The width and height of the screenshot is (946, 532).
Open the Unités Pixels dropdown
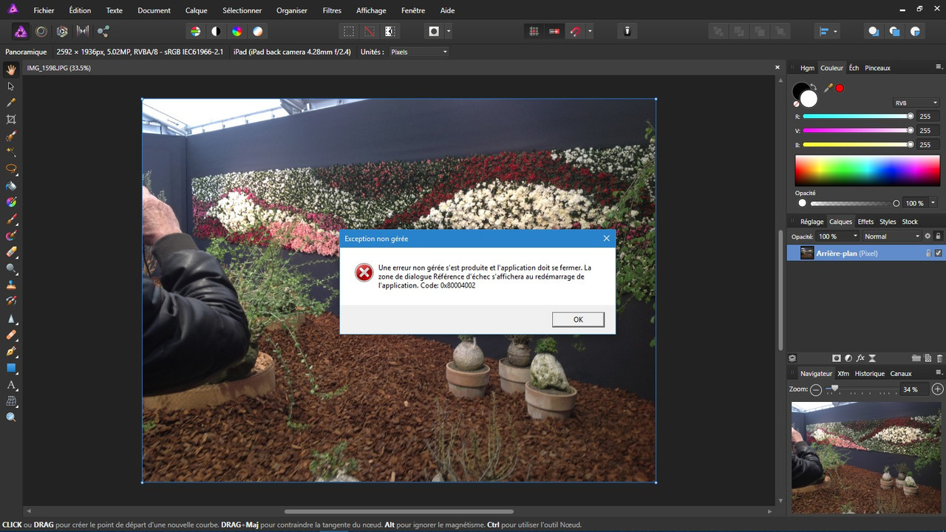[418, 52]
